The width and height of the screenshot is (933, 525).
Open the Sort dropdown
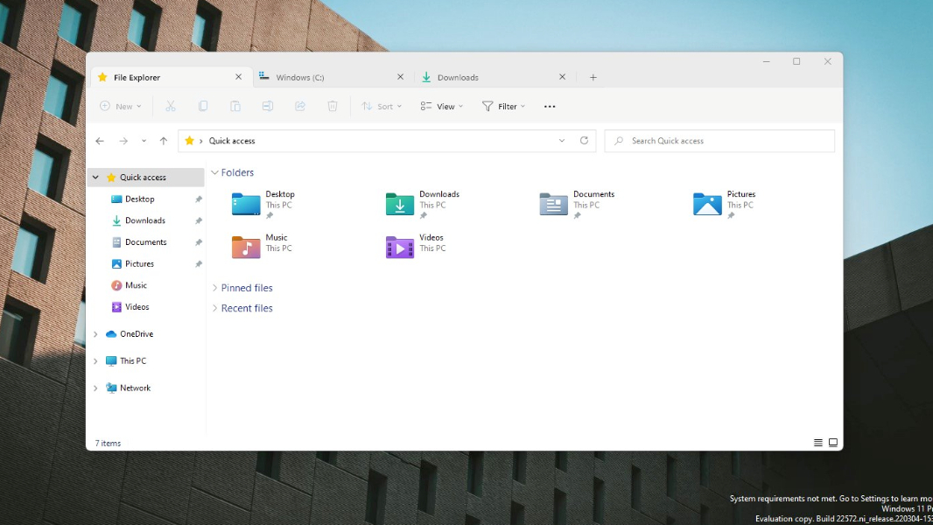point(382,106)
